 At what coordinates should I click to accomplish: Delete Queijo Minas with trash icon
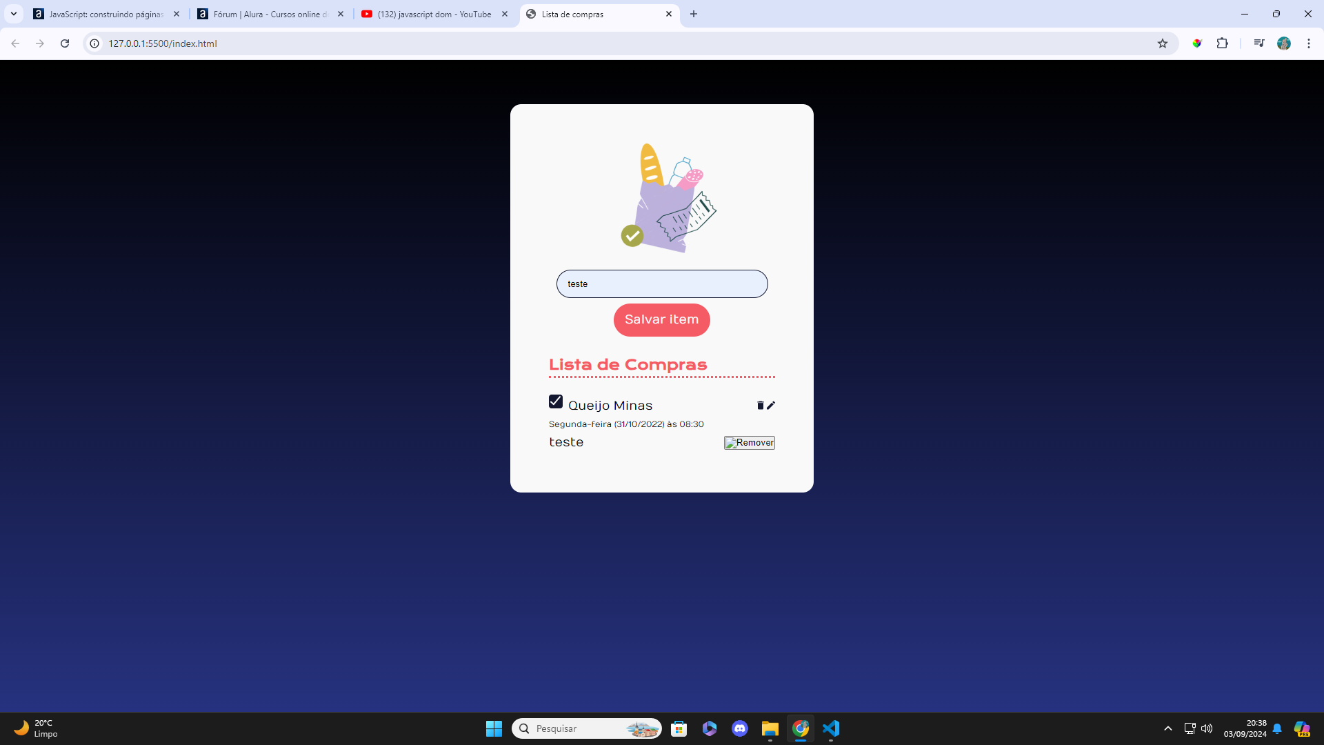[761, 406]
